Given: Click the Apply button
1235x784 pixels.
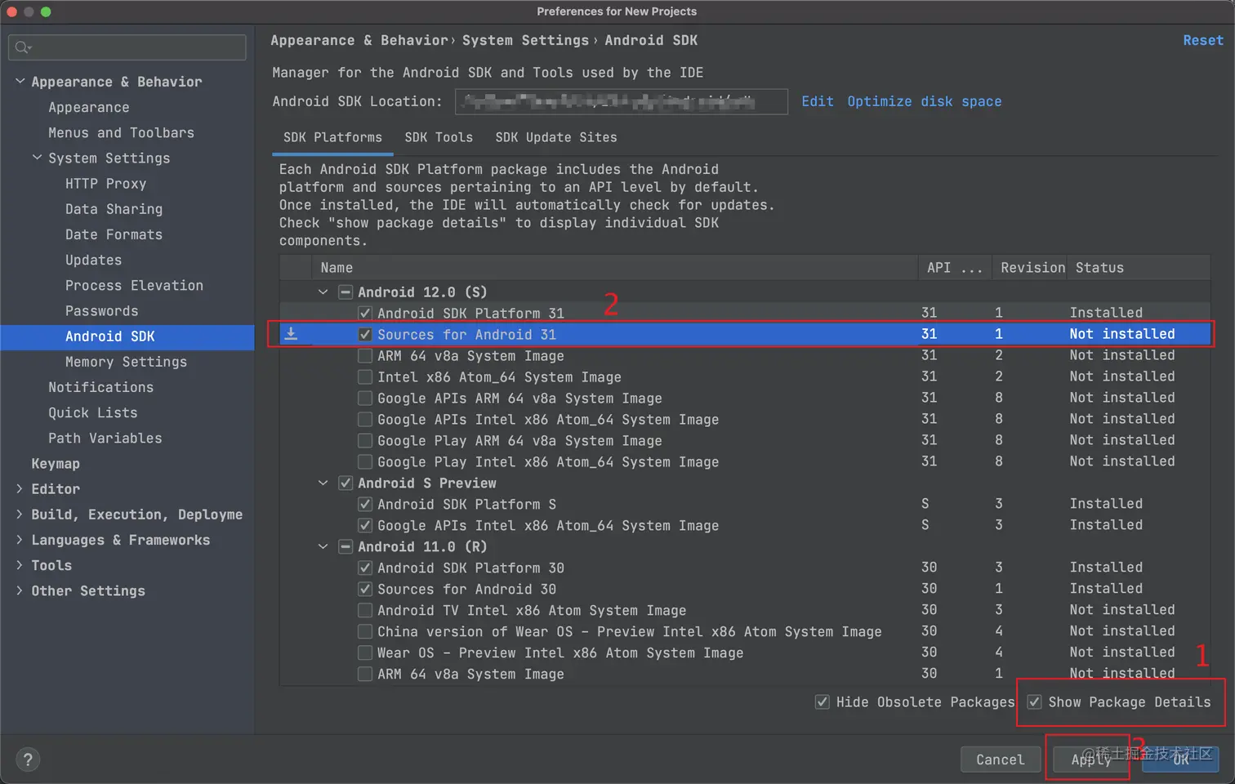Looking at the screenshot, I should (1090, 759).
